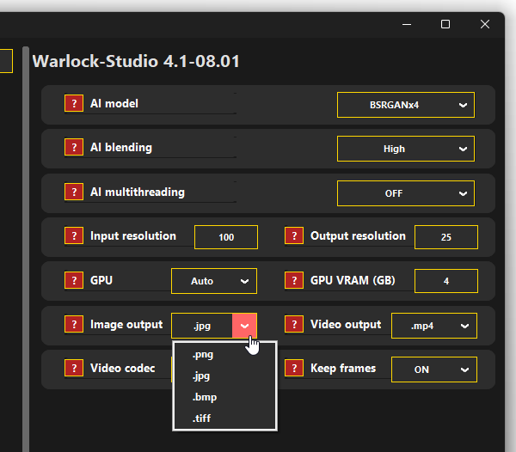Screen dimensions: 516x452
Task: Open the Output resolution help icon
Action: (294, 236)
